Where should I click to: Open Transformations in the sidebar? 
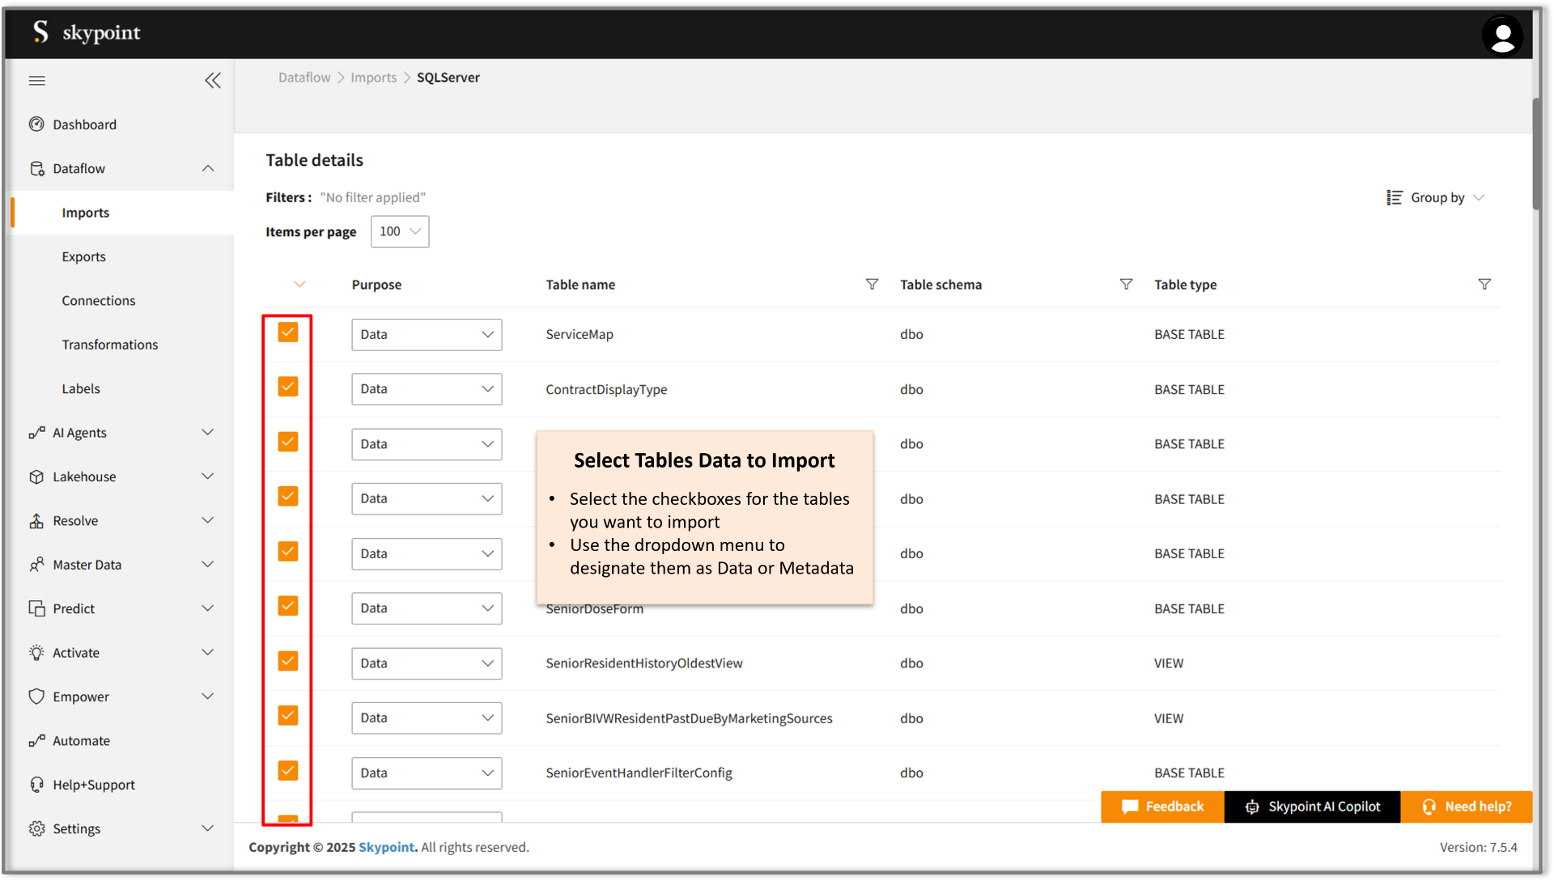coord(110,345)
